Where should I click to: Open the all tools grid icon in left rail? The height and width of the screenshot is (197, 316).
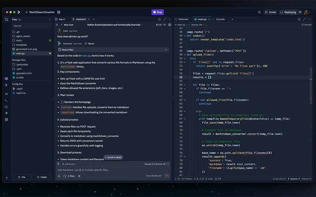tap(6, 119)
